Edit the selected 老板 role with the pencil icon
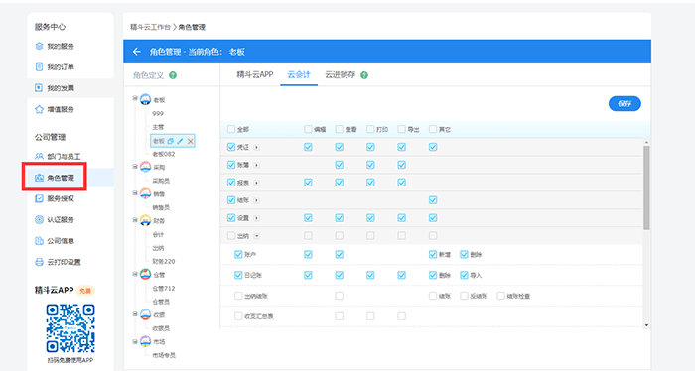The width and height of the screenshot is (695, 371). pos(180,141)
